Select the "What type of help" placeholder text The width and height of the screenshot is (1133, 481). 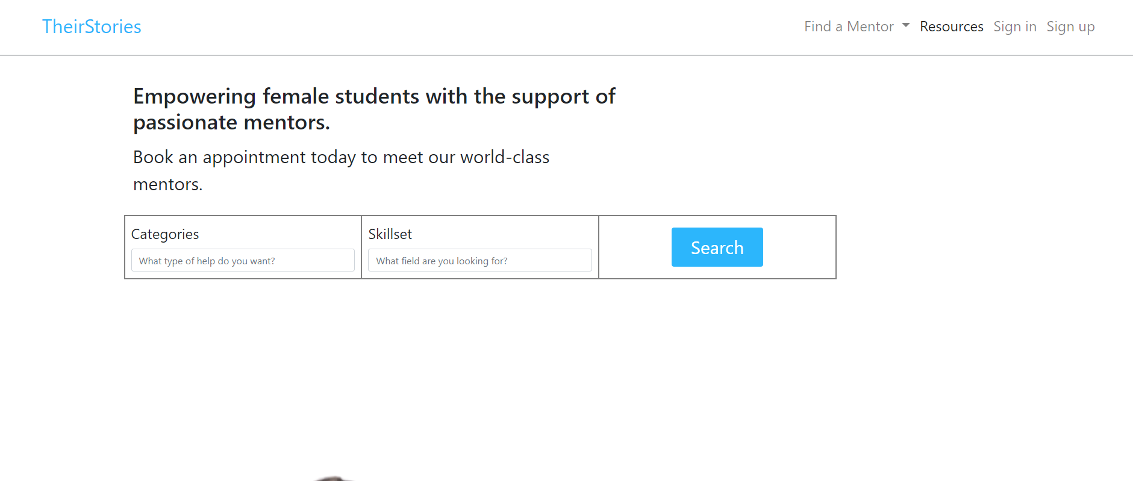(x=207, y=261)
